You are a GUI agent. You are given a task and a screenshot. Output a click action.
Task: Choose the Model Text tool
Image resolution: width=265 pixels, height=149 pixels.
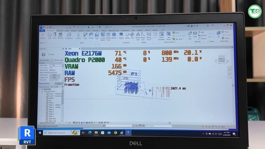(x=138, y=36)
